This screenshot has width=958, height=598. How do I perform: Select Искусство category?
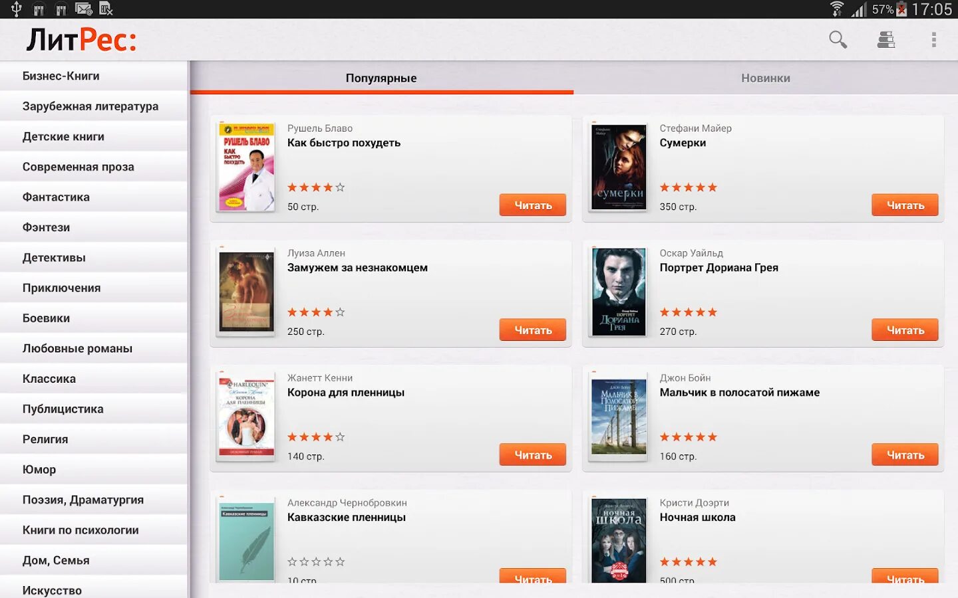click(x=94, y=587)
